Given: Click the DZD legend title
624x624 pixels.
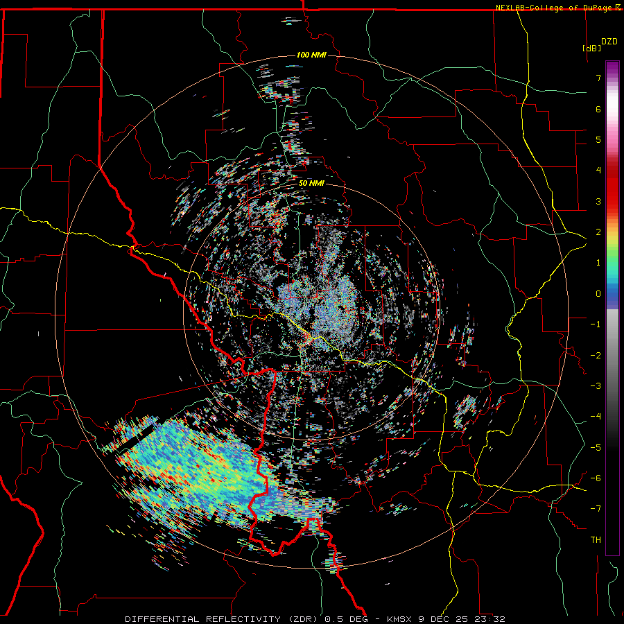Looking at the screenshot, I should tap(609, 42).
